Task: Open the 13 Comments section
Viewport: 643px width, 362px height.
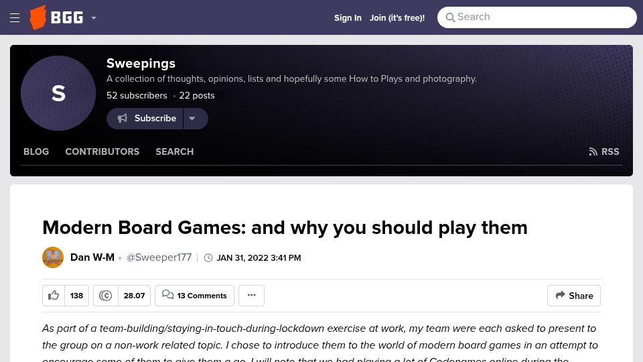Action: [x=194, y=296]
